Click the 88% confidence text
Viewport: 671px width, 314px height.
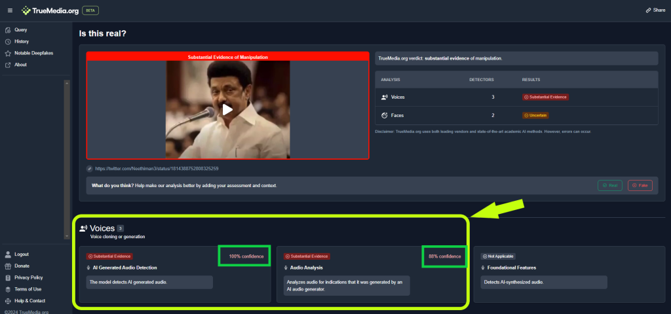[445, 256]
